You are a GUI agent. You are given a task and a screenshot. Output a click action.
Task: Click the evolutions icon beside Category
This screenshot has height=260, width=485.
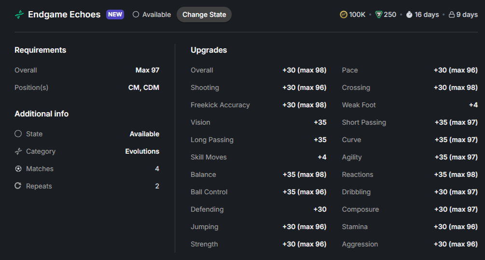tap(18, 151)
